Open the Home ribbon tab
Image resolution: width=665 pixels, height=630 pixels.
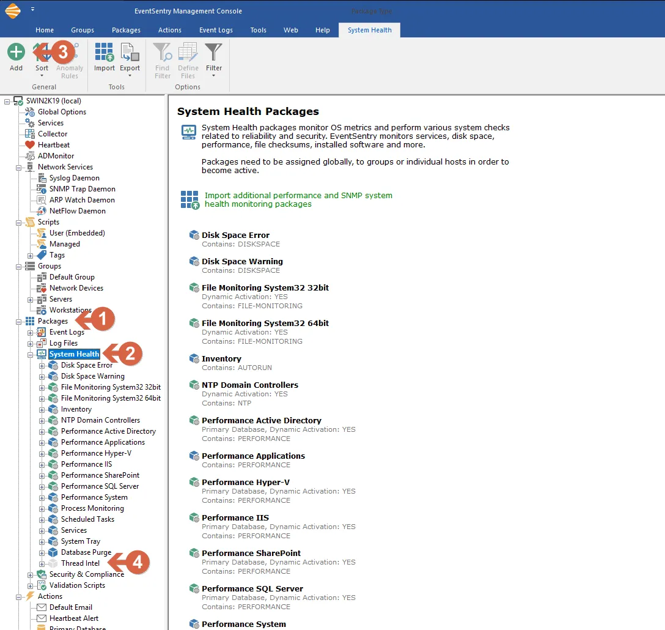point(45,30)
